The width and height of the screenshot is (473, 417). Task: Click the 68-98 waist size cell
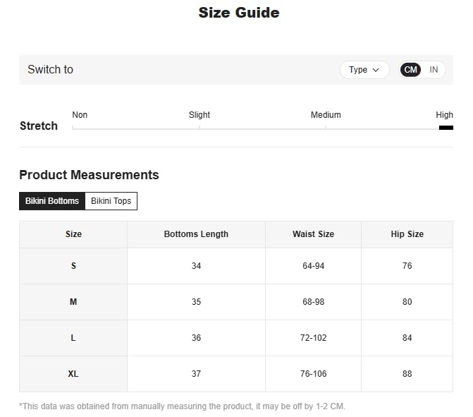point(313,302)
